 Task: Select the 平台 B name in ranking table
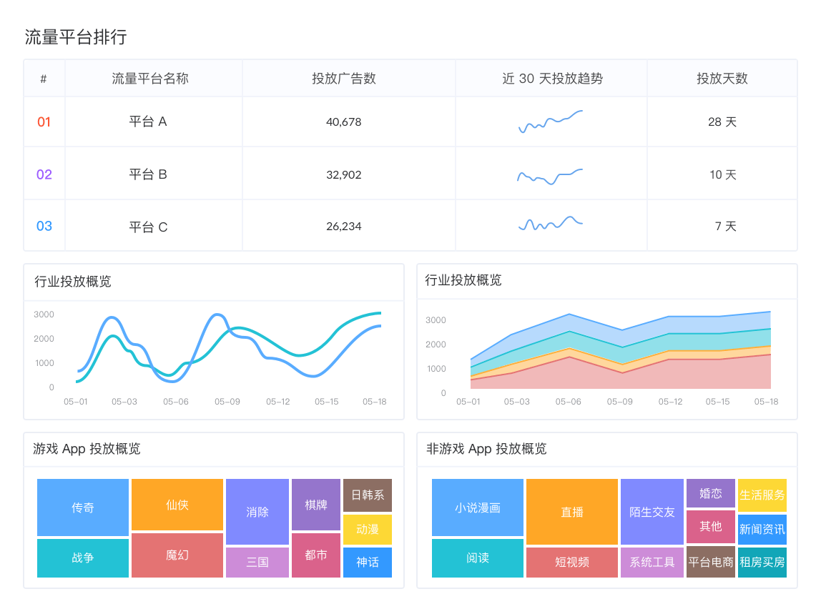(148, 174)
